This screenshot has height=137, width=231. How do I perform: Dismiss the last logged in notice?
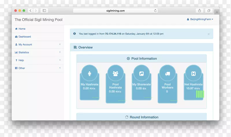(208, 34)
